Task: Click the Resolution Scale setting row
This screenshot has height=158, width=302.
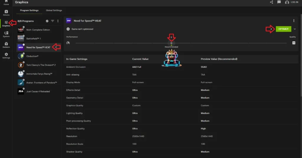Action: click(x=181, y=144)
